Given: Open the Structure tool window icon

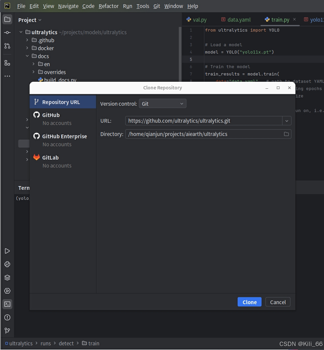Looking at the screenshot, I should click(x=7, y=63).
